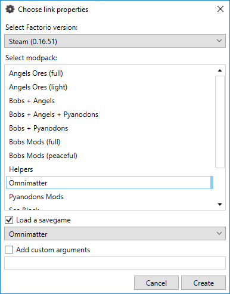Screen dimensions: 230x294
Task: Pick the Helpers modpack
Action: pos(110,169)
